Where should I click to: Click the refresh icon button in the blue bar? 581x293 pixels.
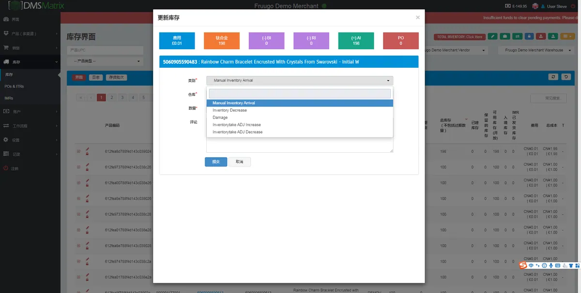(553, 77)
